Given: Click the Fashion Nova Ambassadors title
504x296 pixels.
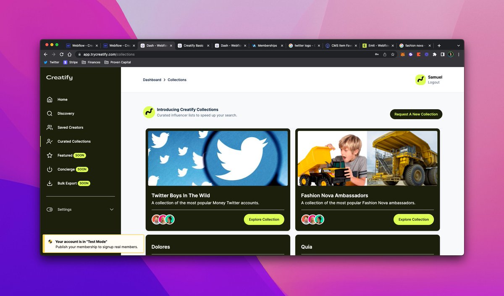Looking at the screenshot, I should (x=335, y=196).
